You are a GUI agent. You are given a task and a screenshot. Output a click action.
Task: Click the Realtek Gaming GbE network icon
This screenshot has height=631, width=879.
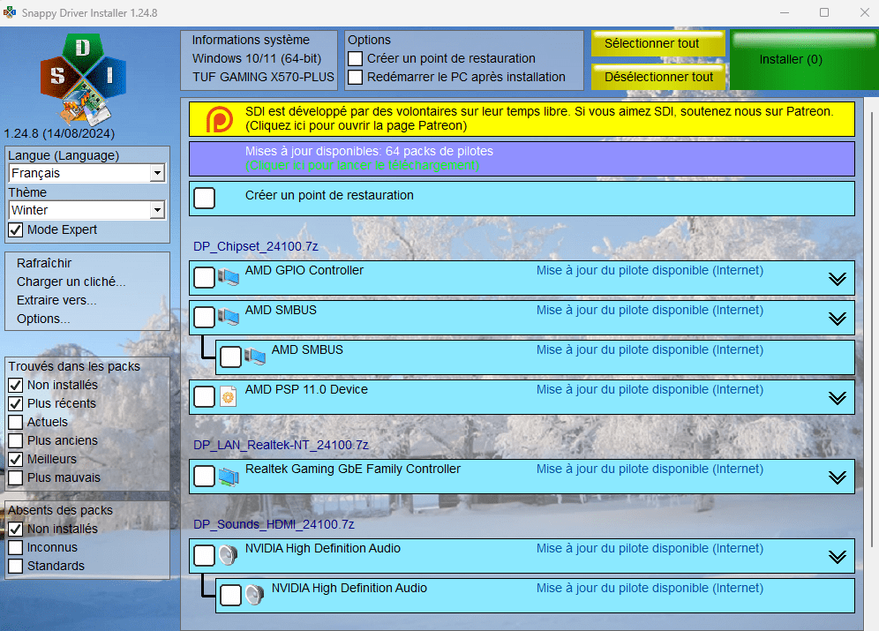coord(229,477)
